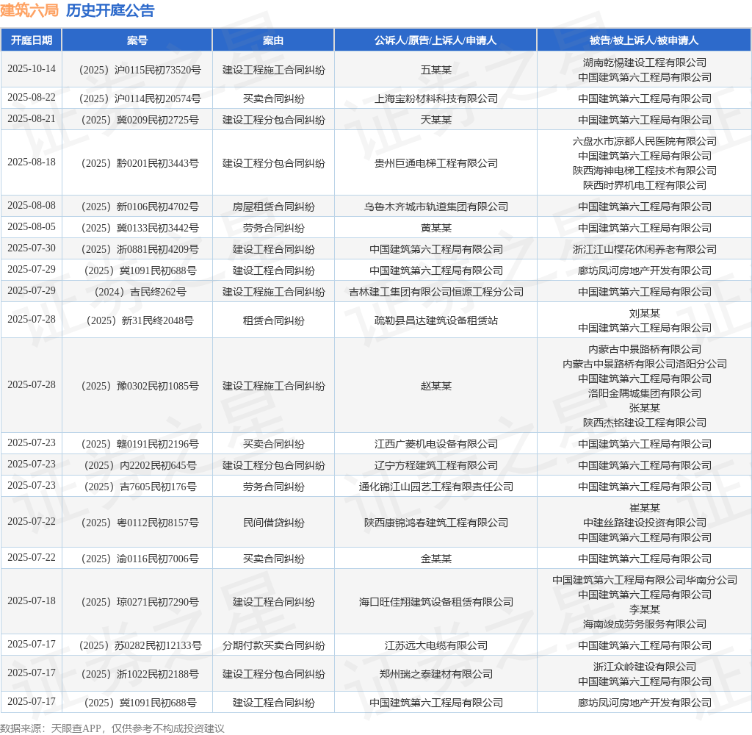Select defendant 六盘水市凉都人民医院有限公司

(x=645, y=141)
